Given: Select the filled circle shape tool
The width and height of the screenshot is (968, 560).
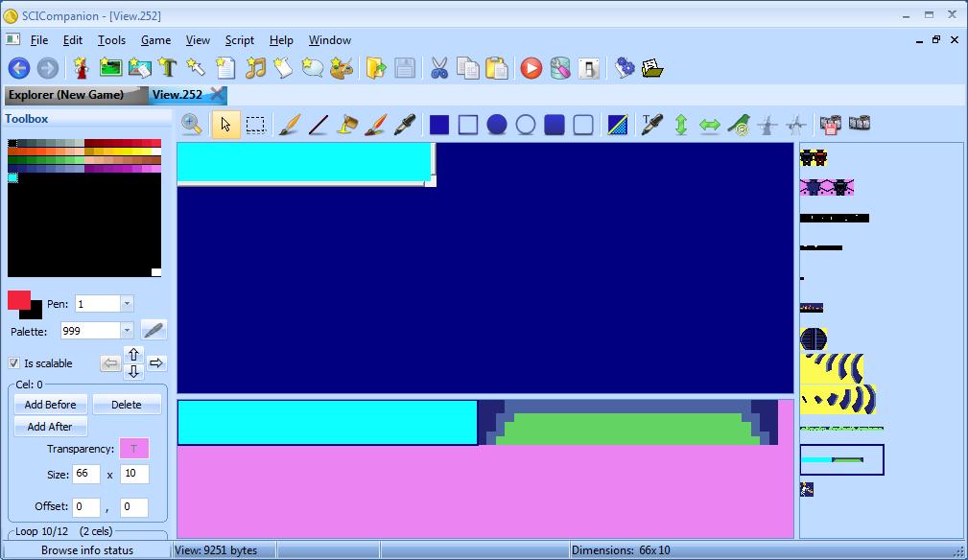Looking at the screenshot, I should point(497,125).
